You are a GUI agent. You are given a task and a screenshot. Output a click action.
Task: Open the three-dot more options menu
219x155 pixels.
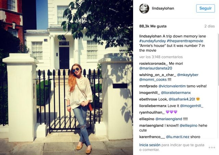tap(212, 147)
